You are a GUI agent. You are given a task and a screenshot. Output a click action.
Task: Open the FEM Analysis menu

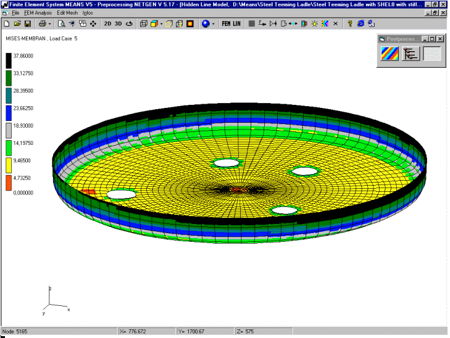click(x=38, y=13)
